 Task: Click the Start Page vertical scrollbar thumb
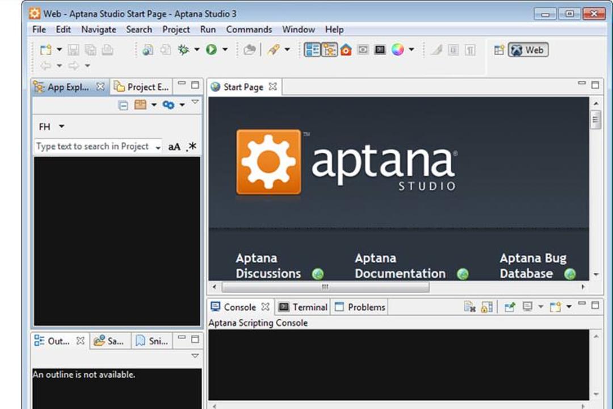coord(595,120)
